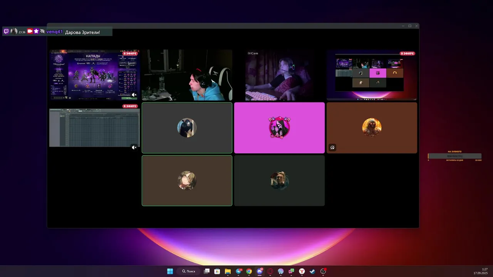Open OBS Studio from the taskbar

[323, 271]
